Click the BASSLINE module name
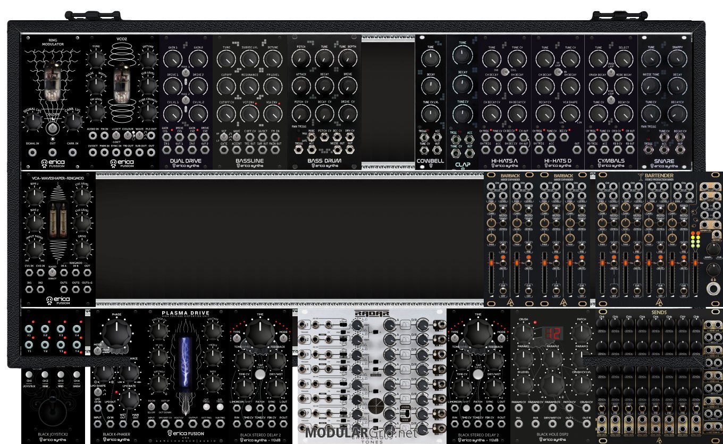The image size is (723, 444). coord(249,160)
